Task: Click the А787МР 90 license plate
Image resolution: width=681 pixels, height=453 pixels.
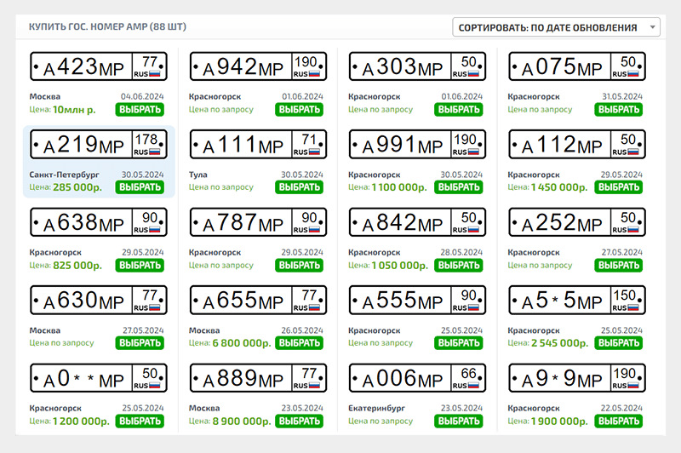Action: click(x=258, y=222)
